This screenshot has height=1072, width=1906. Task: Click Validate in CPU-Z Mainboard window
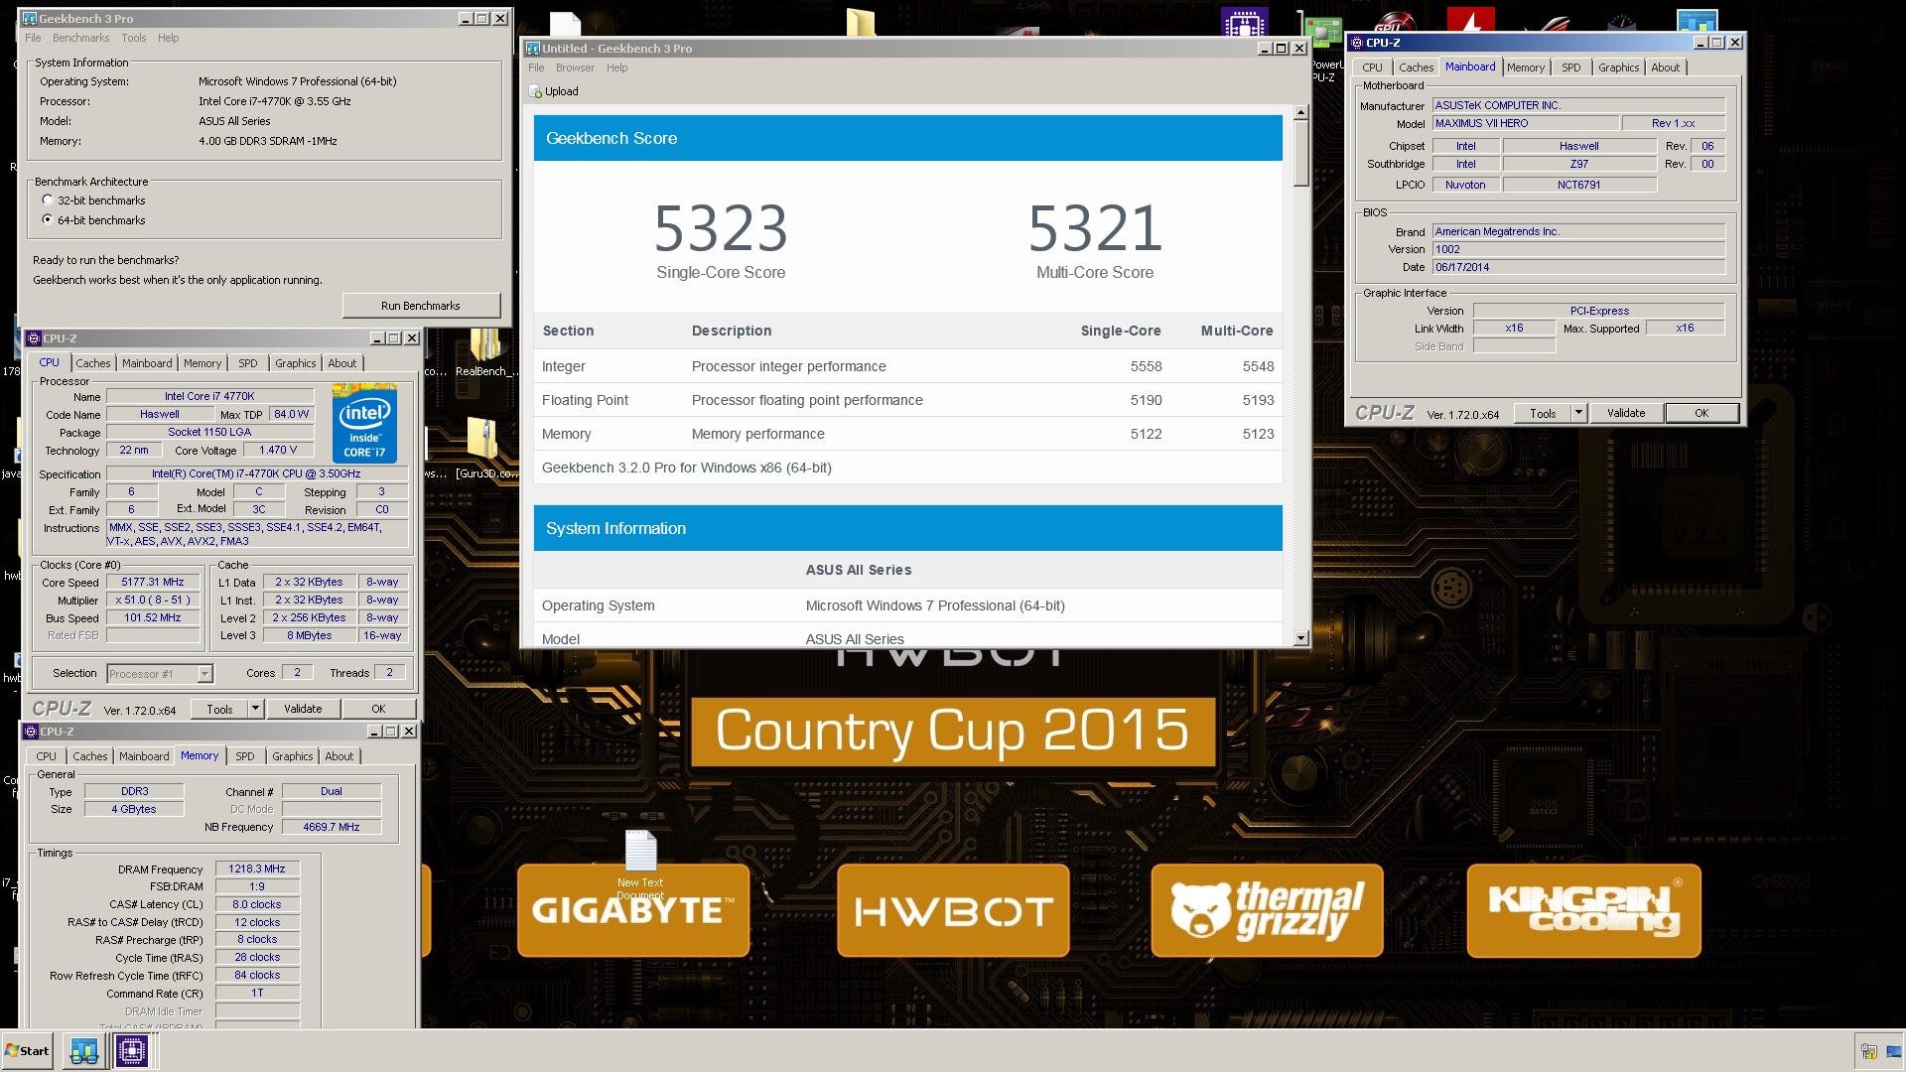click(x=1626, y=413)
